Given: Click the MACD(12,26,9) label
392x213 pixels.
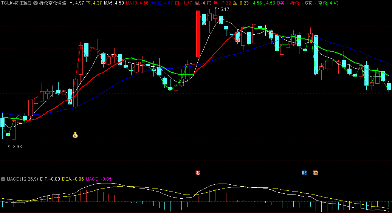Looking at the screenshot, I should [22, 179].
